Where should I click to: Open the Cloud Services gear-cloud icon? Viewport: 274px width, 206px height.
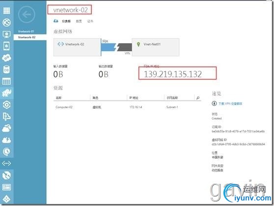click(6, 58)
